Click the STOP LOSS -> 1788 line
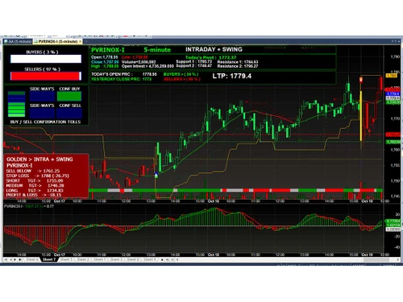Screen dimensions: 403x302 coord(38,176)
